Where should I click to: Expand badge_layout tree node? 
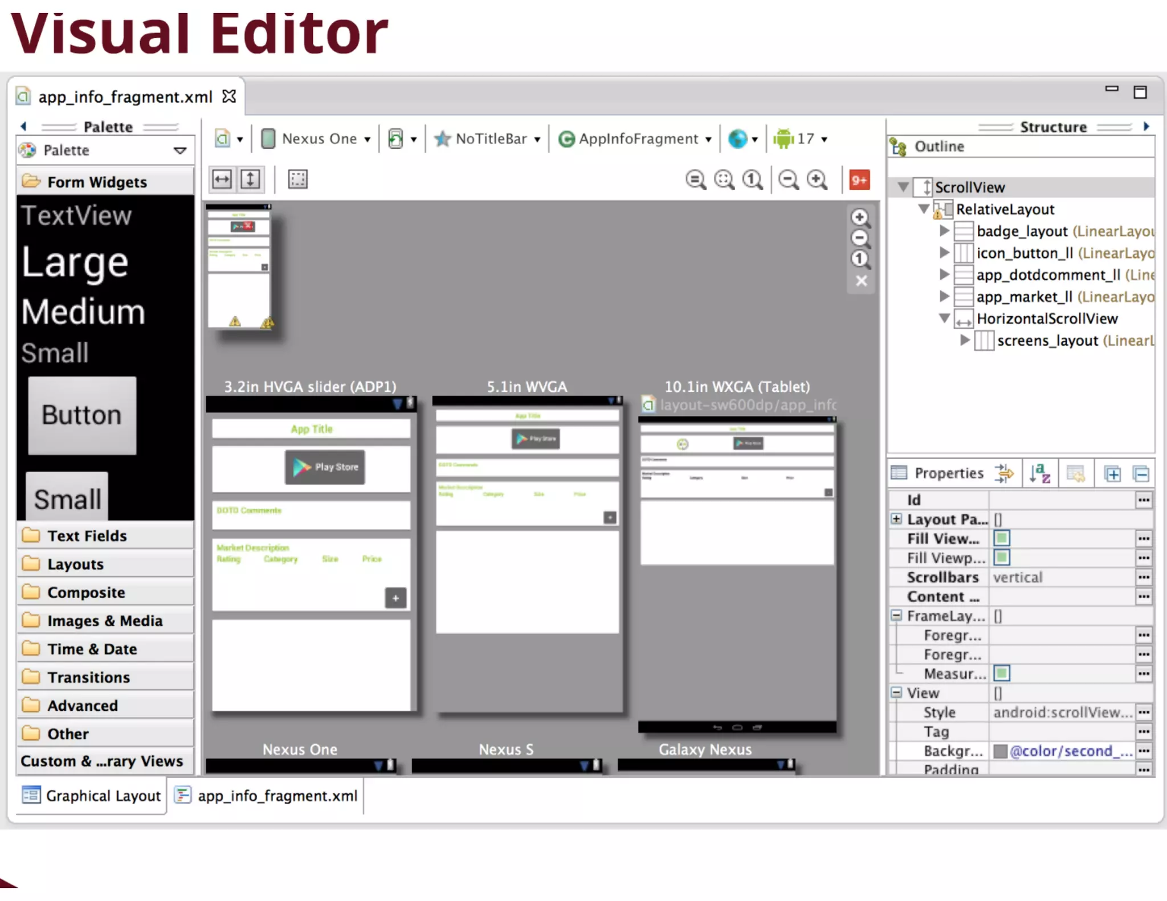point(944,231)
